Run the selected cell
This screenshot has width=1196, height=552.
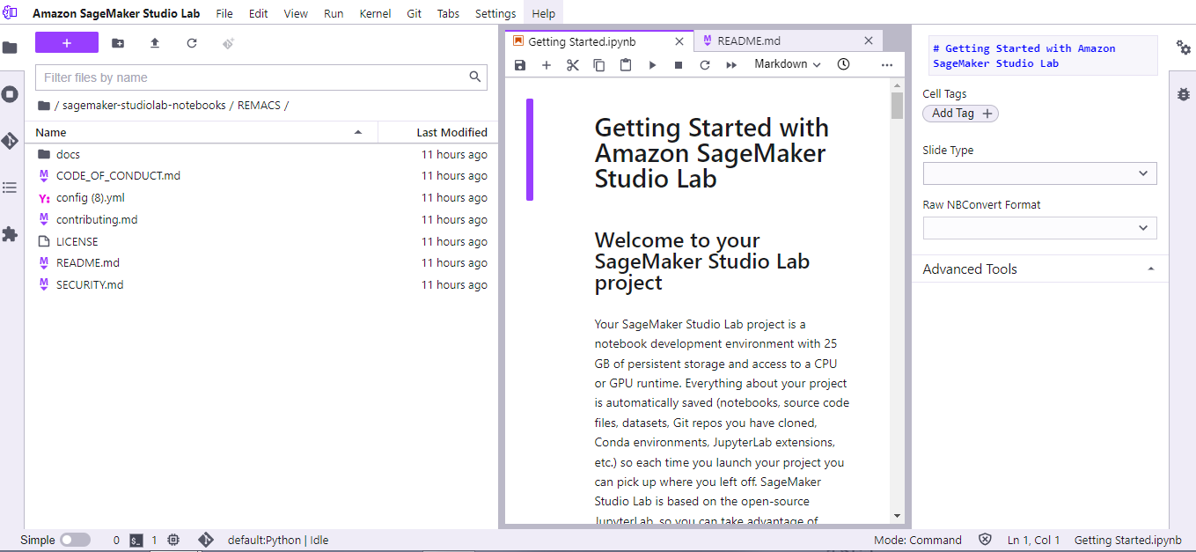(x=652, y=64)
